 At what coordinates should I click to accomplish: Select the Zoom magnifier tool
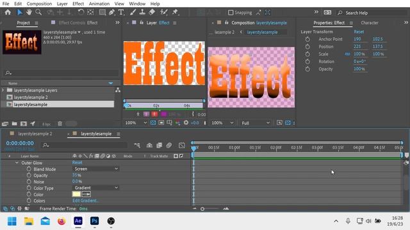38,12
